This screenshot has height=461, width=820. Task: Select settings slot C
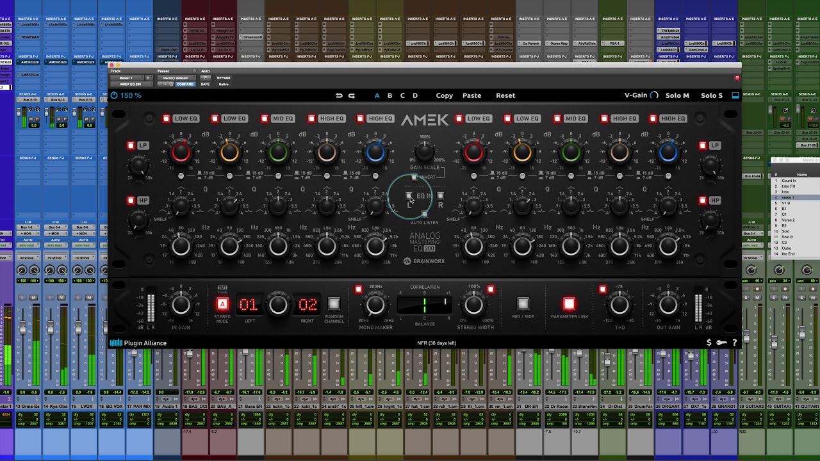(x=402, y=95)
